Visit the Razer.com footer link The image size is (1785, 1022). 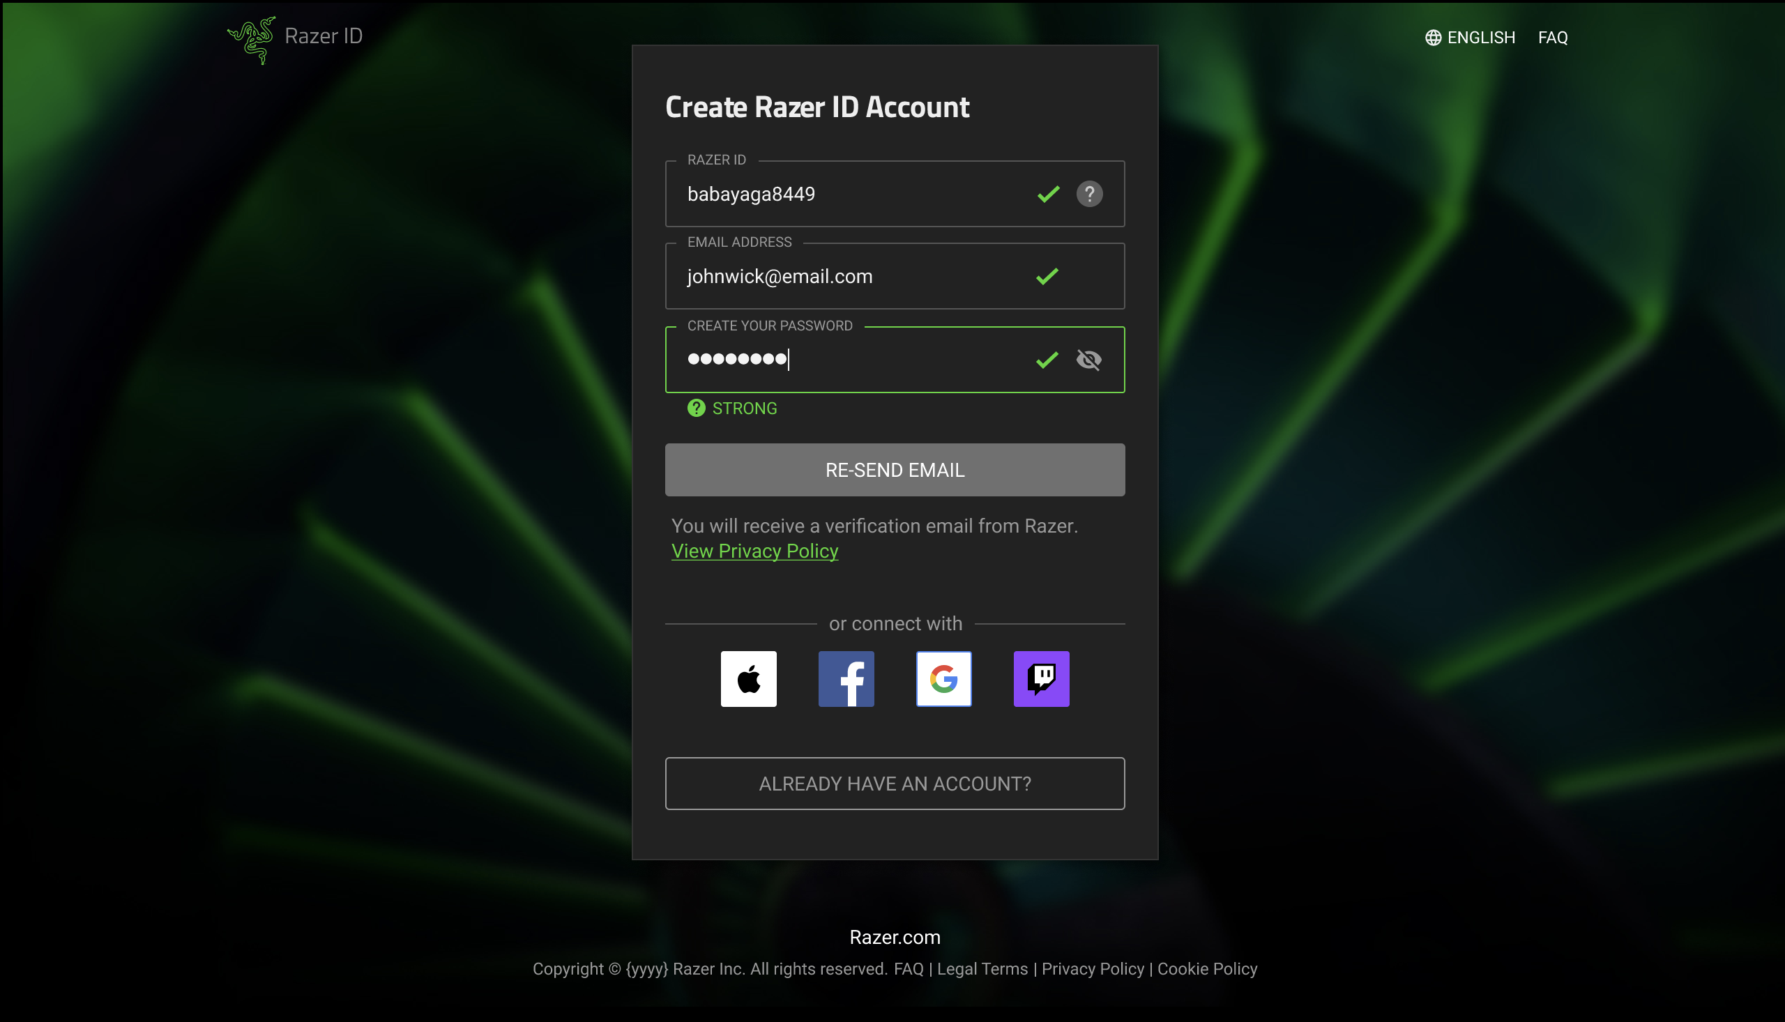tap(895, 937)
